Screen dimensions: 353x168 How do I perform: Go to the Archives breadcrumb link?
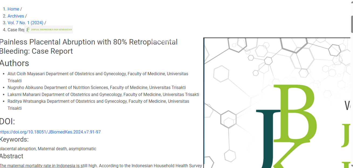coord(16,16)
